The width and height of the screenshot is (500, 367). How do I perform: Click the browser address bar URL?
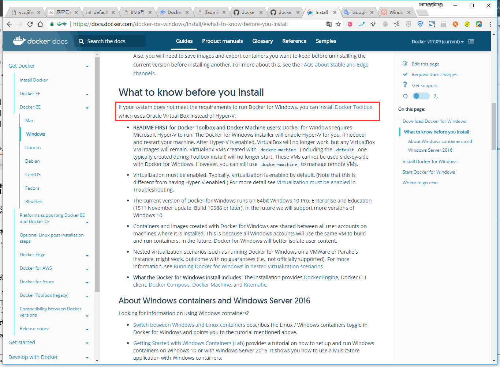(180, 24)
